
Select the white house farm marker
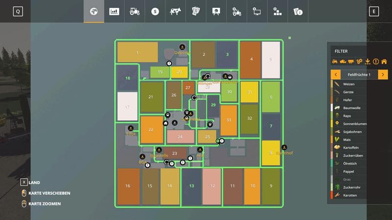166,123
